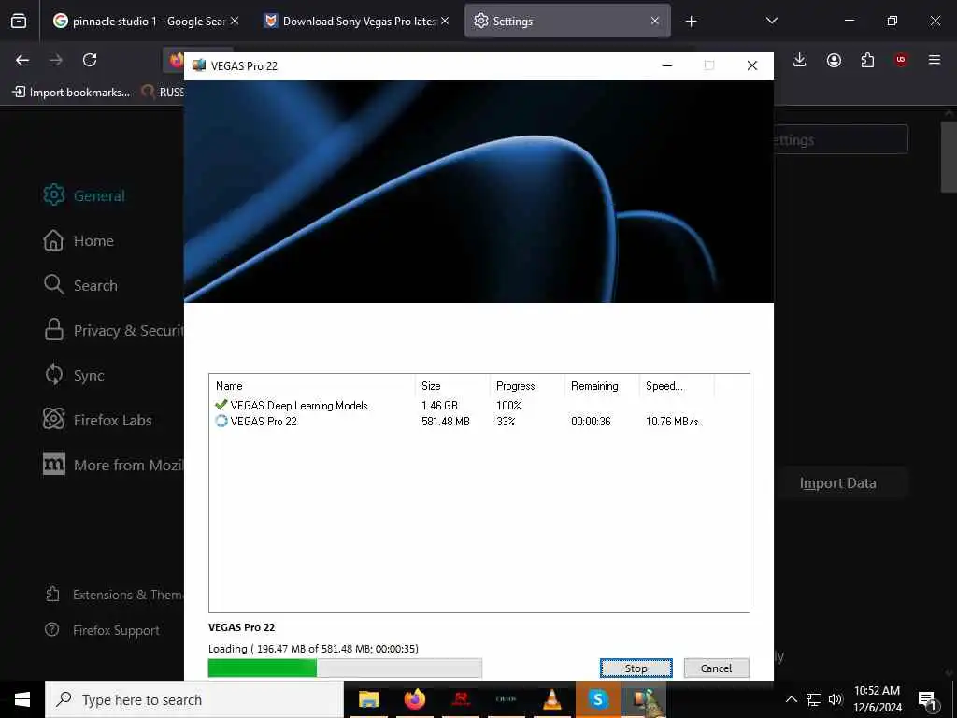Screen dimensions: 957x718
Task: Click the 581.48 MB size value
Action: click(x=446, y=422)
